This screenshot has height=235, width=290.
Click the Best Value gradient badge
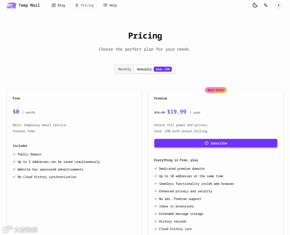pos(216,90)
